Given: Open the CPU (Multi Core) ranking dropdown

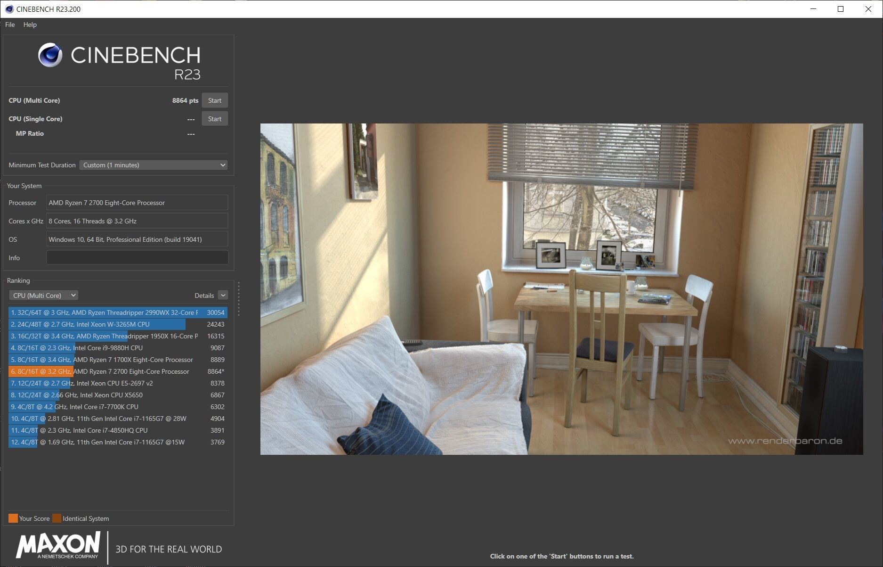Looking at the screenshot, I should [x=43, y=296].
